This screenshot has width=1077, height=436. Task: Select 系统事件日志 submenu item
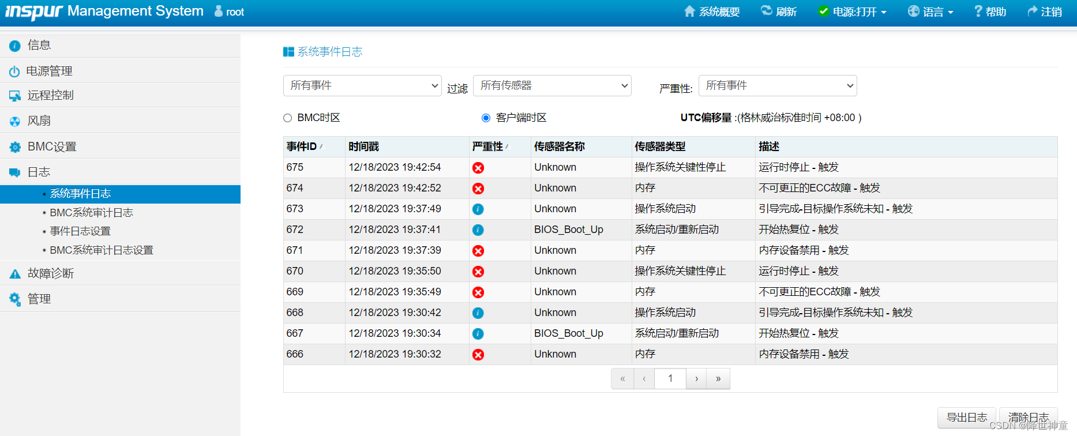120,194
